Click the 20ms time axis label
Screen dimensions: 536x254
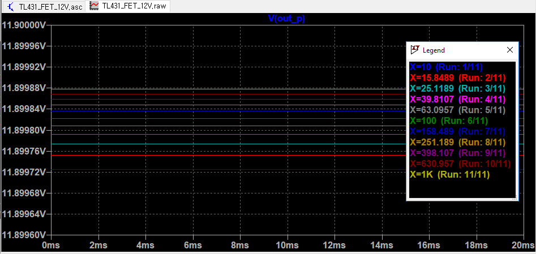pos(522,246)
